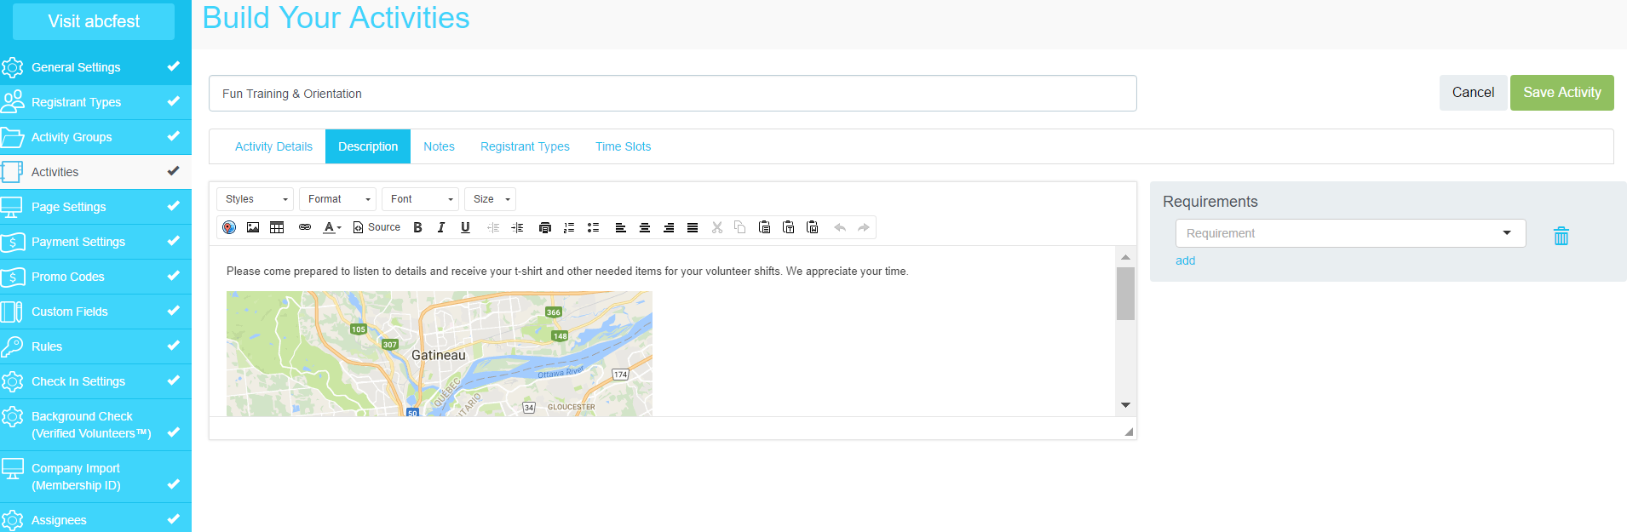
Task: Click the Save Activity button
Action: [x=1561, y=93]
